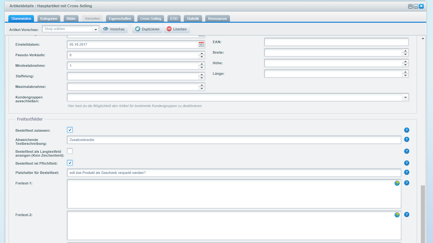Increase Länge with up arrow

point(405,72)
